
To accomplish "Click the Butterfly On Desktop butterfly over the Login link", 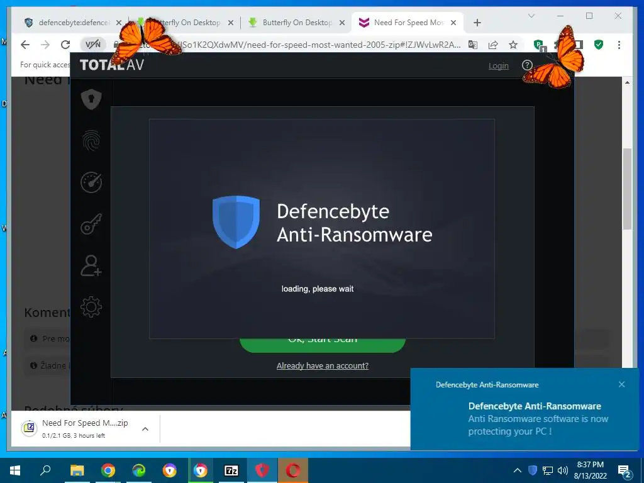I will [555, 57].
